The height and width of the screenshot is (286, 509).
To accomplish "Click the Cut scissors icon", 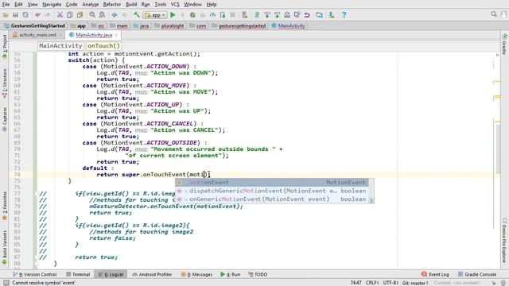I will tap(60, 15).
